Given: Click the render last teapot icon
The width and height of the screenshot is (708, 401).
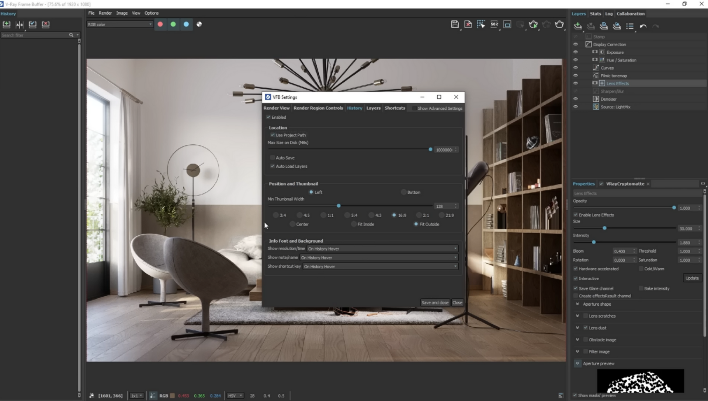Looking at the screenshot, I should coord(559,24).
